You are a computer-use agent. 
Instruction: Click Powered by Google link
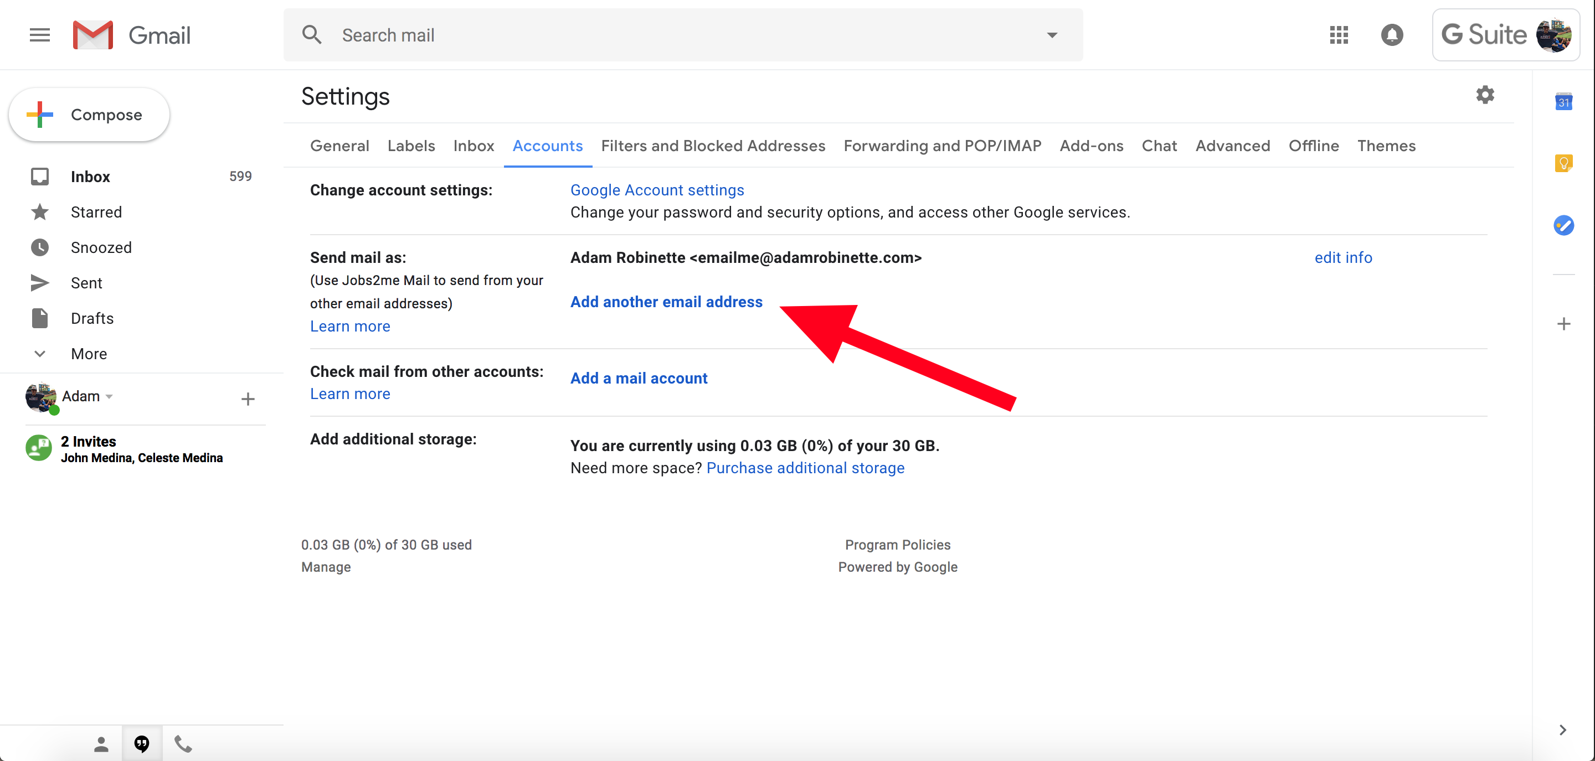pyautogui.click(x=897, y=567)
